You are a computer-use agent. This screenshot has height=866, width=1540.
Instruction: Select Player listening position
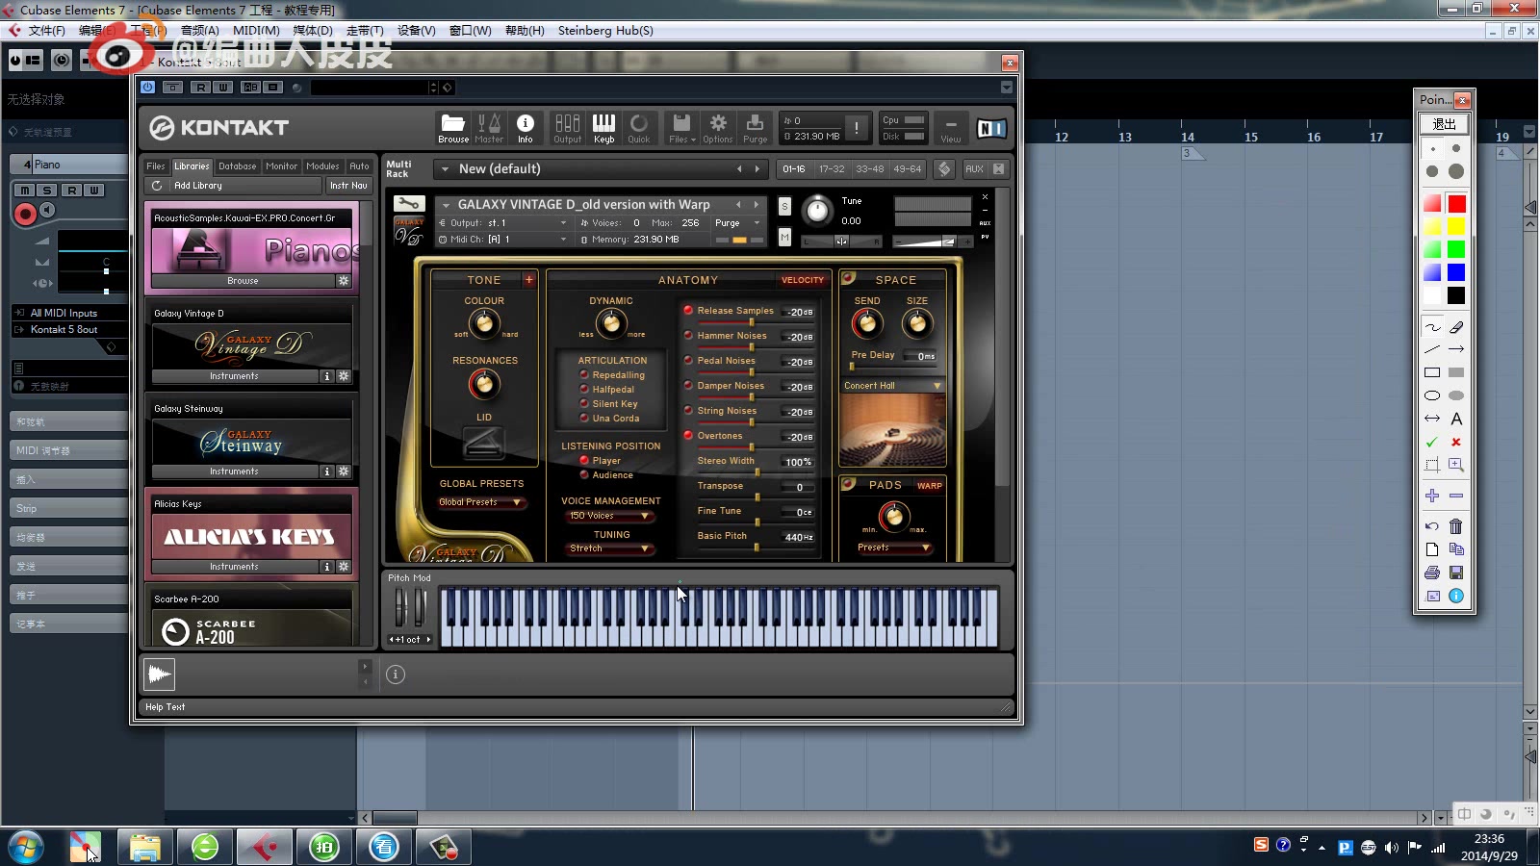point(583,461)
